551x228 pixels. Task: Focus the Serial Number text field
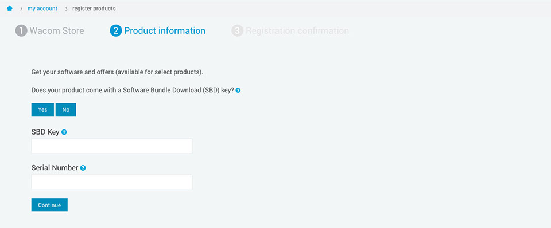point(112,182)
